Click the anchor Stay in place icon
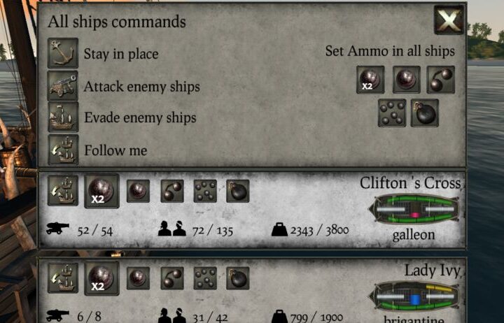 pyautogui.click(x=63, y=53)
